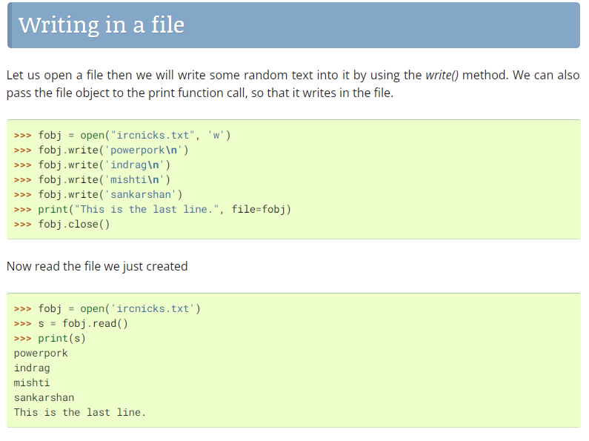
Task: Click the "Writing in a file" heading
Action: (x=102, y=25)
